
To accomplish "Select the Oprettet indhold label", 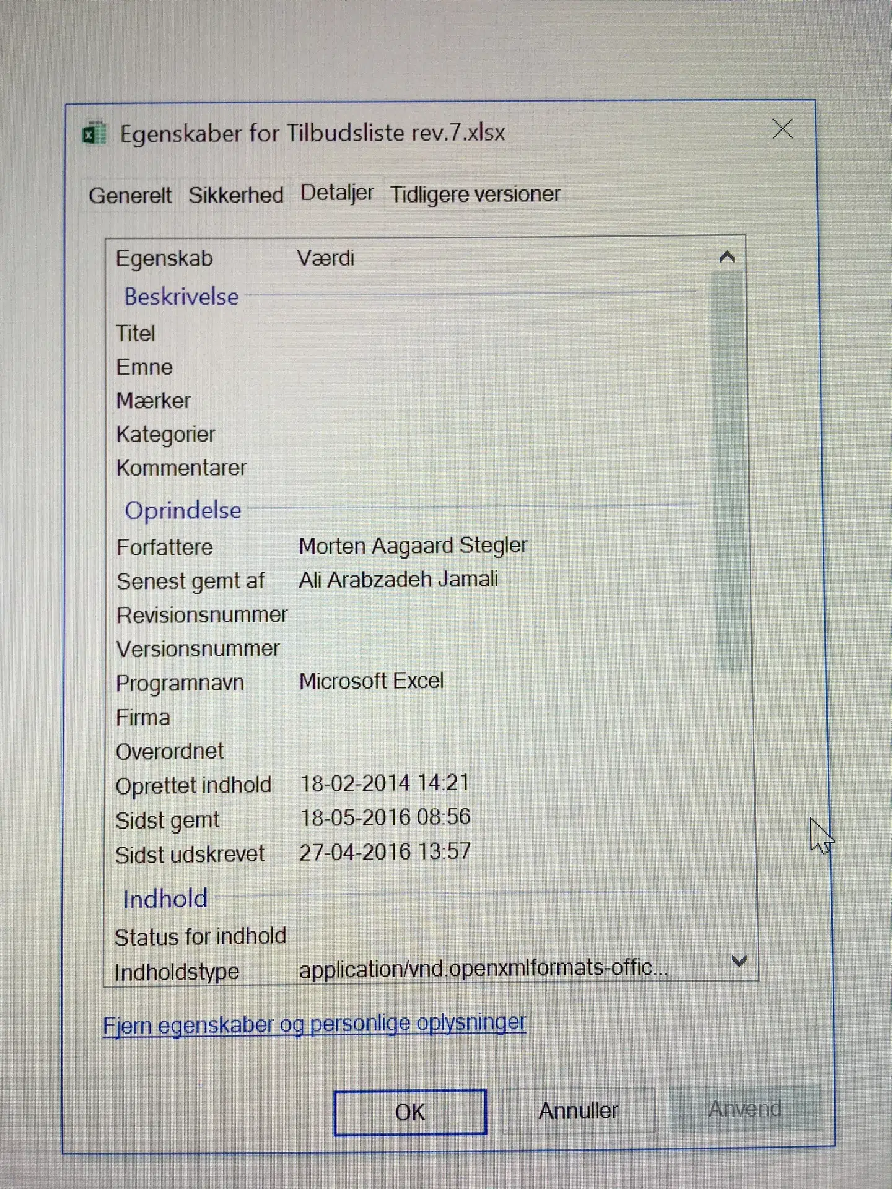I will click(193, 785).
